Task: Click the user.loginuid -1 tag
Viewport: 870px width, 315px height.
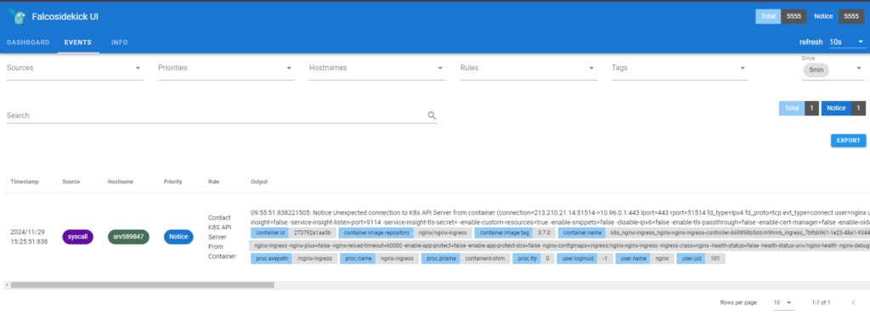Action: [585, 258]
